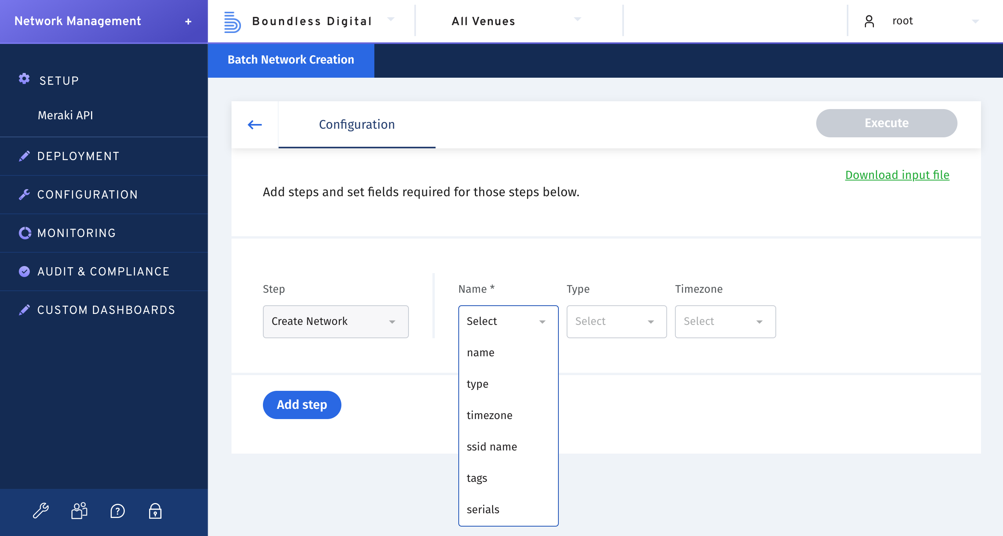Open help via the question mark icon
This screenshot has width=1003, height=536.
pos(117,511)
